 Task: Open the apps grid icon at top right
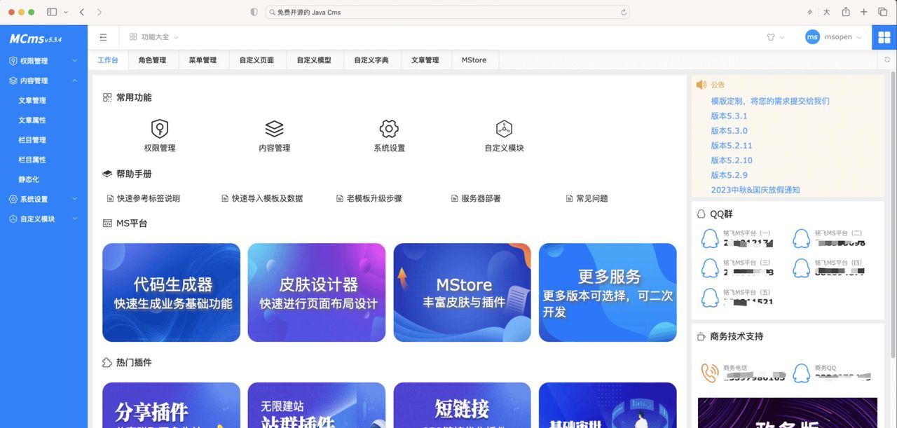884,36
